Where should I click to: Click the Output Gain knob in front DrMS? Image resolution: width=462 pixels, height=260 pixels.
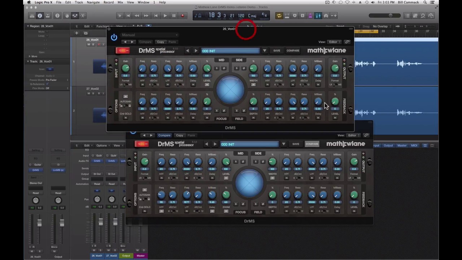pos(335,68)
